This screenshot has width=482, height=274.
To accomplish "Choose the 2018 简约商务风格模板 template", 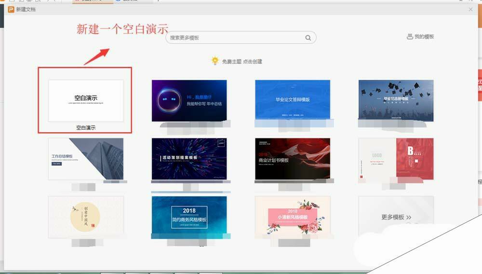I will [189, 217].
